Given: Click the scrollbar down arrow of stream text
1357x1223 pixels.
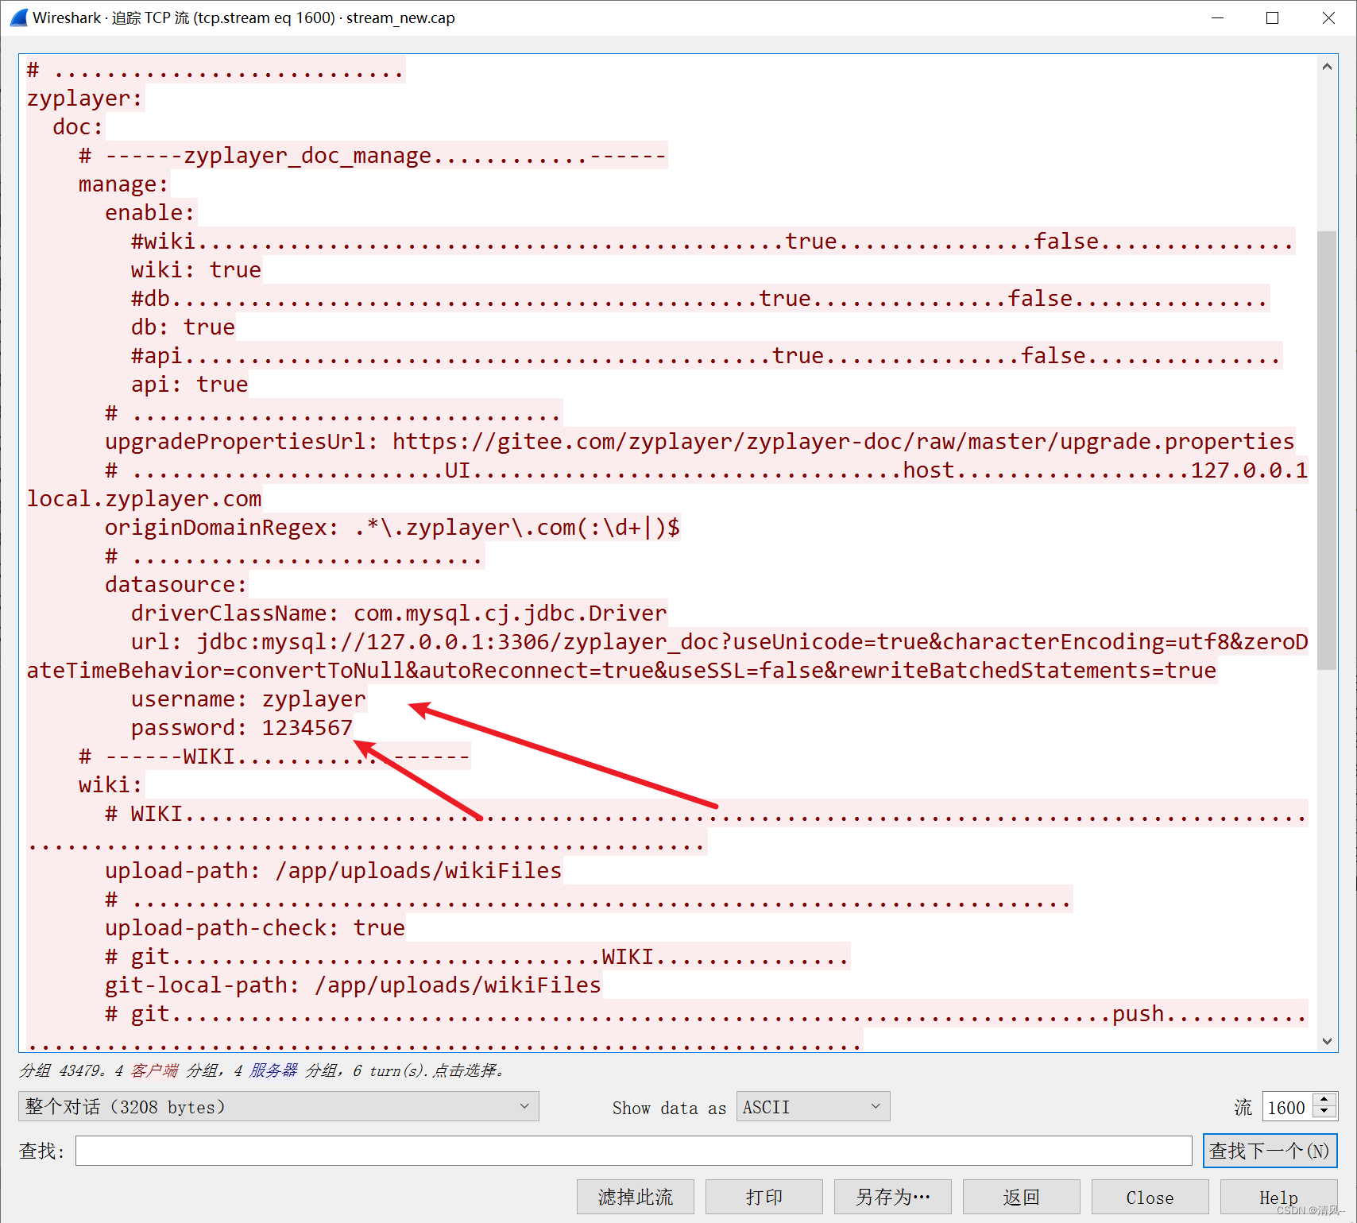Looking at the screenshot, I should (1327, 1041).
